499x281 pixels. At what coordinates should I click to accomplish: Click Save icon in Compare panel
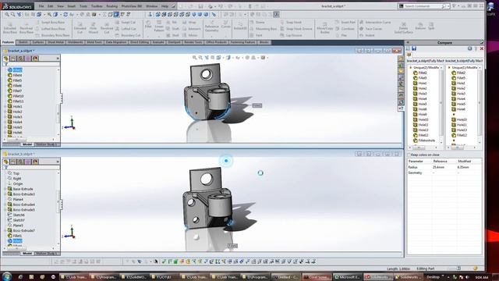(414, 48)
